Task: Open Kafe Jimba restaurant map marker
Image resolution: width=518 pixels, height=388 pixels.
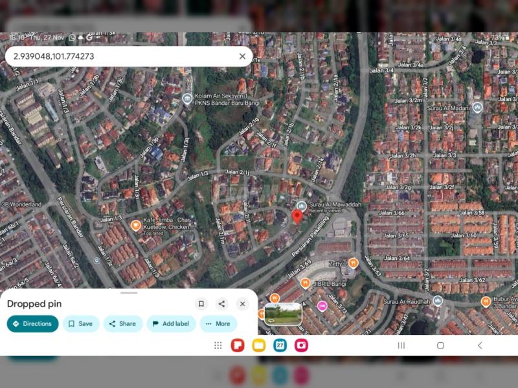Action: (136, 225)
